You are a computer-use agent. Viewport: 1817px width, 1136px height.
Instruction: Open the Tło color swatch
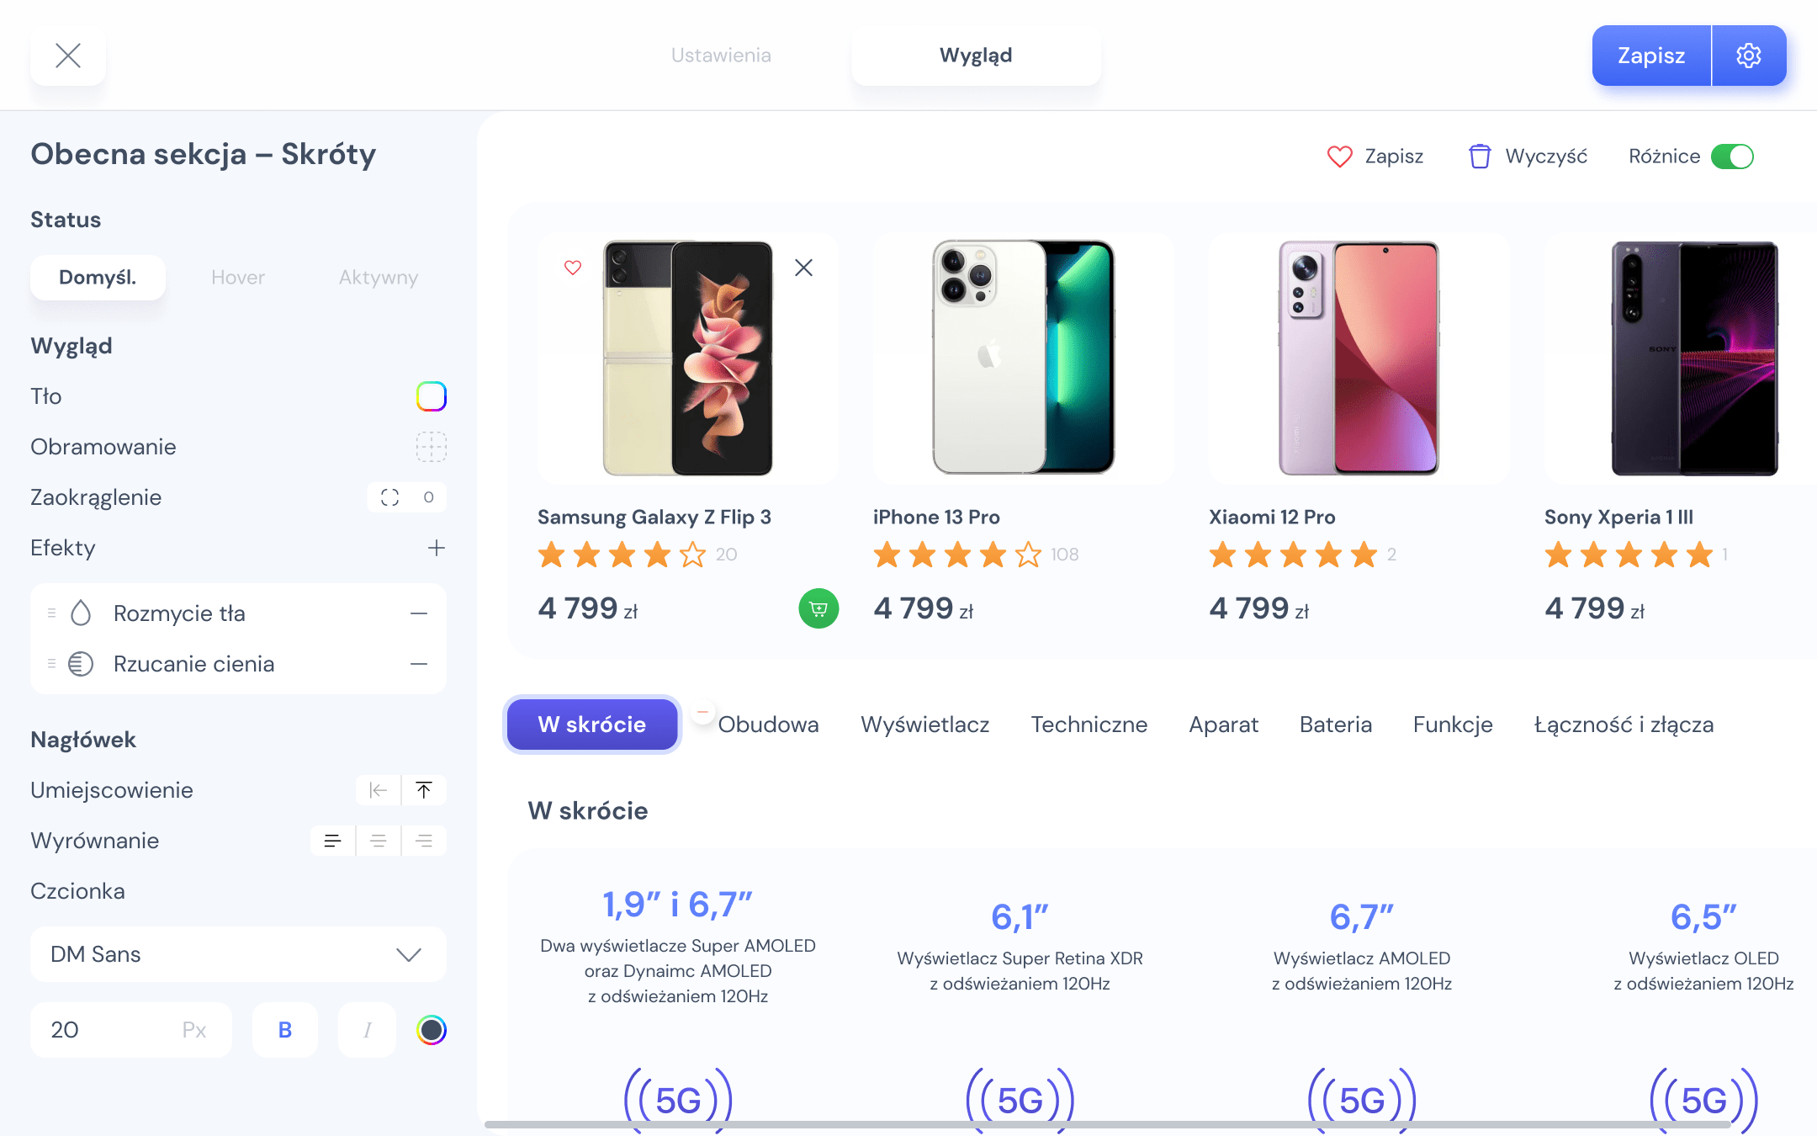432,396
